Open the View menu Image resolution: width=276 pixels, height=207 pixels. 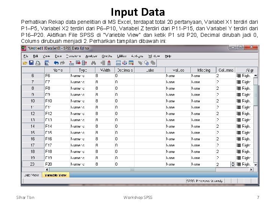pos(46,56)
